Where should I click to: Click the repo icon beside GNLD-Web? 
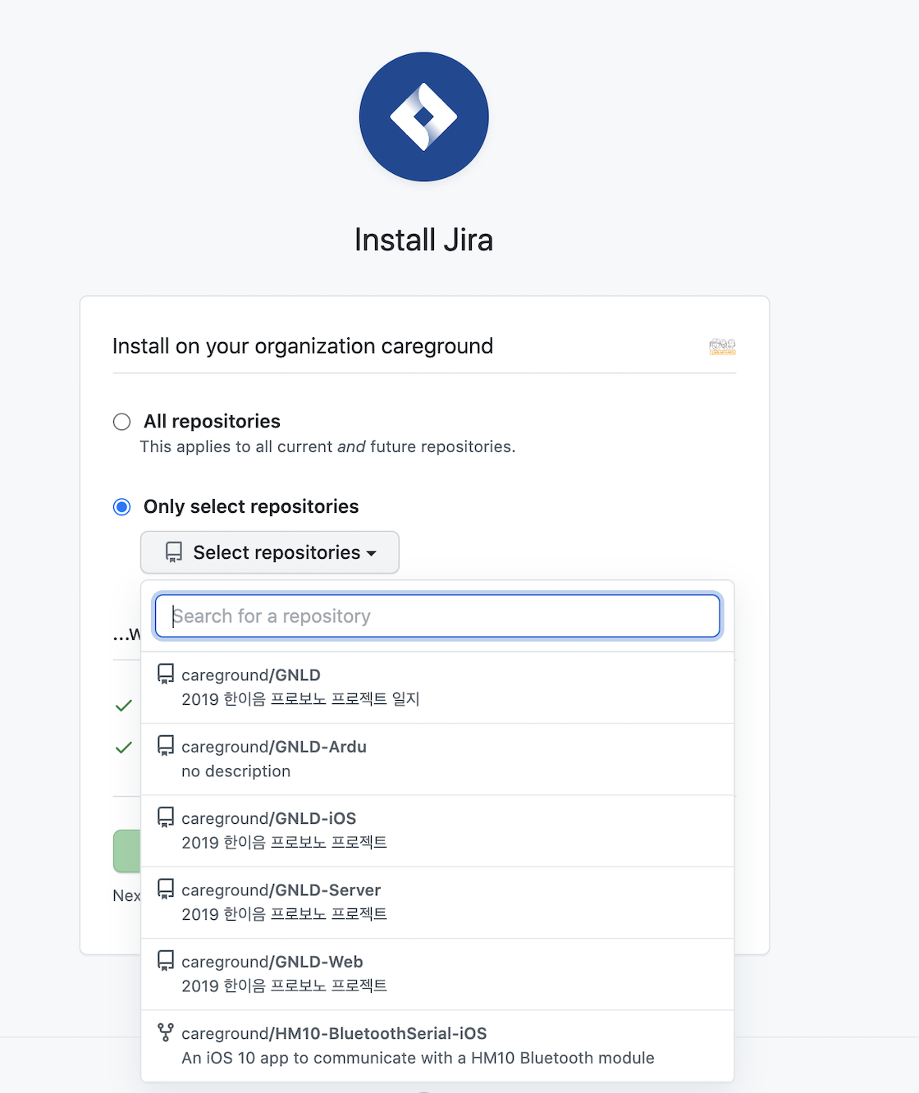pyautogui.click(x=166, y=961)
